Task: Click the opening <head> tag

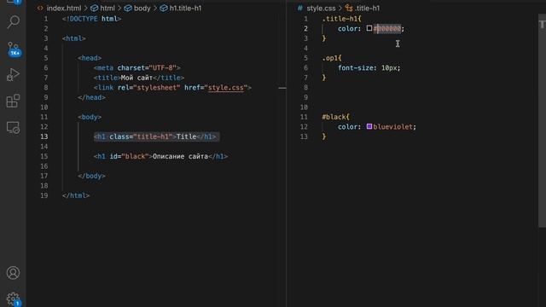Action: [90, 58]
